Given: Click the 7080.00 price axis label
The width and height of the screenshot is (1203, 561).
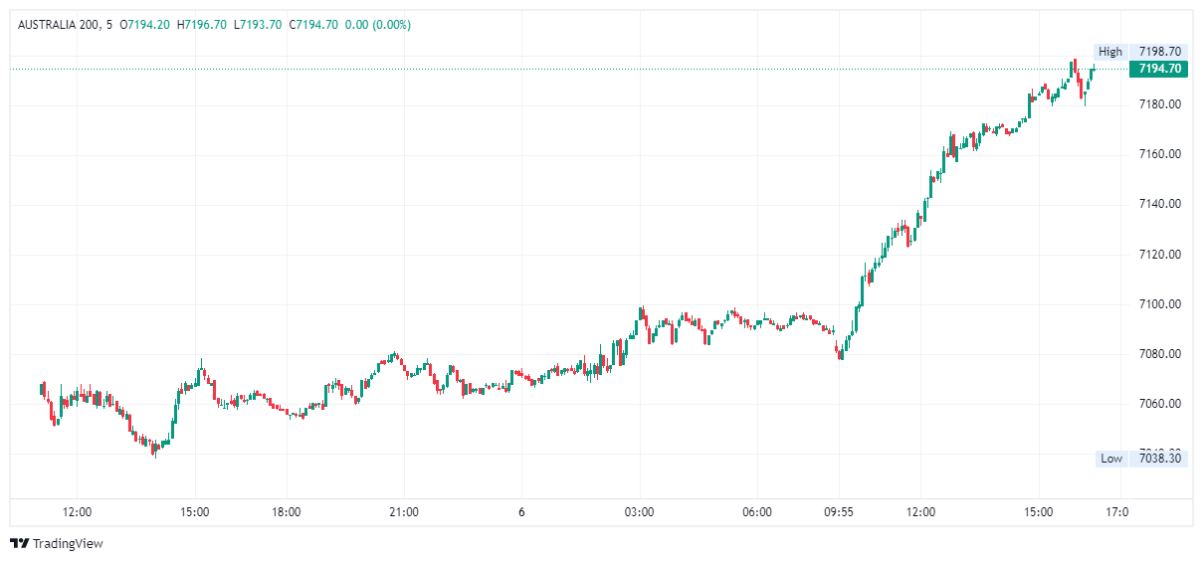Looking at the screenshot, I should (x=1159, y=354).
